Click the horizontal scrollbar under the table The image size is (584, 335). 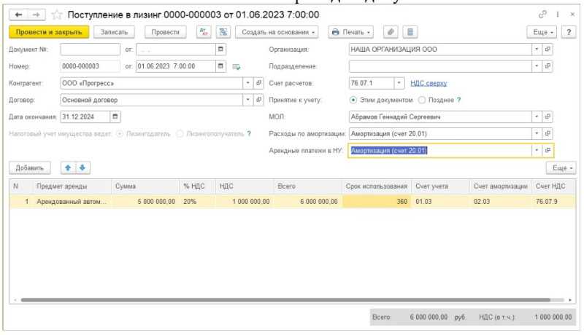285,300
